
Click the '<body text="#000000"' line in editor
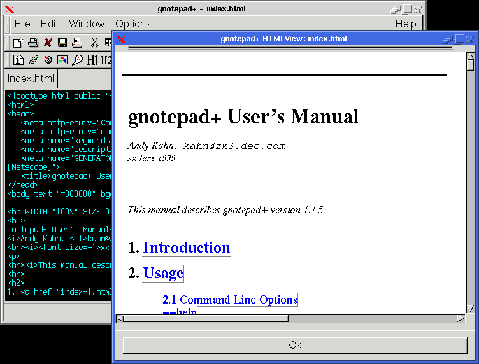(x=59, y=193)
